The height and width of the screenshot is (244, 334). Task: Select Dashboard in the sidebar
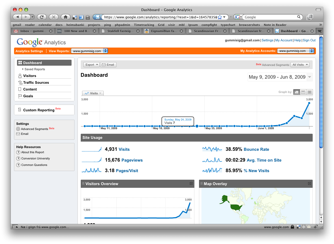click(x=44, y=63)
